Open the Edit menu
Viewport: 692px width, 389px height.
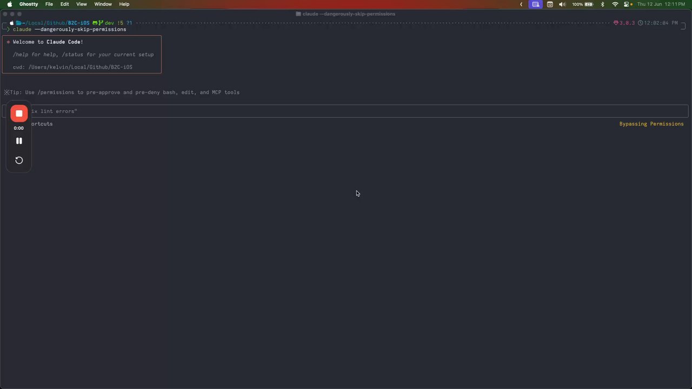65,4
